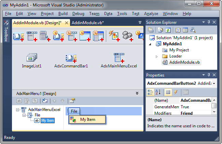Viewport: 222px width, 144px height.
Task: Open the Toolbox side panel
Action: 6,31
